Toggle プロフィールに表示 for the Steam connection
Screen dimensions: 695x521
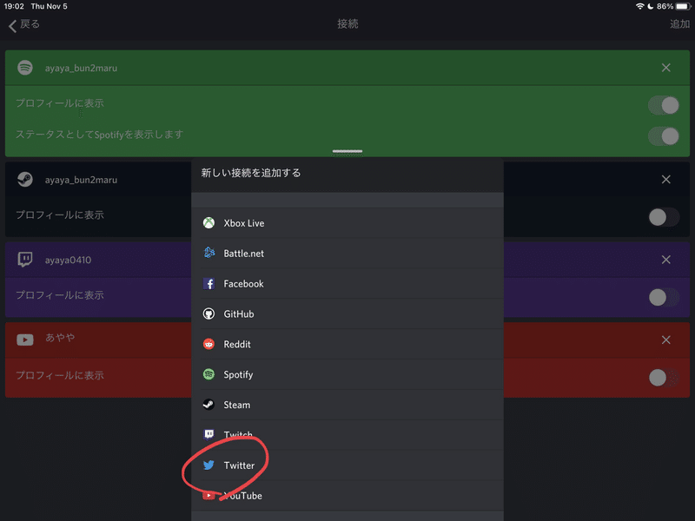[664, 217]
